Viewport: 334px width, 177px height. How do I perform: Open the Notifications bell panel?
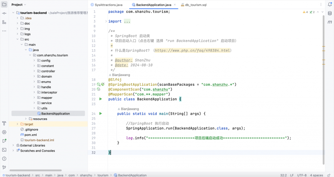(330, 5)
